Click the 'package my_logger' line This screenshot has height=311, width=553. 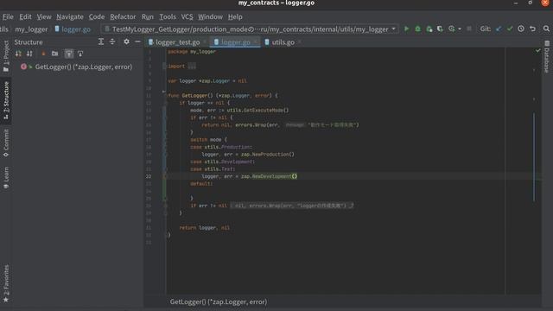192,52
